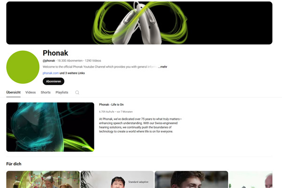Click the Phonak channel name heading
This screenshot has width=282, height=188.
(55, 53)
